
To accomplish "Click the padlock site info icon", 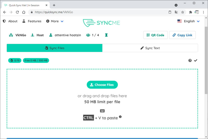I will (32, 12).
